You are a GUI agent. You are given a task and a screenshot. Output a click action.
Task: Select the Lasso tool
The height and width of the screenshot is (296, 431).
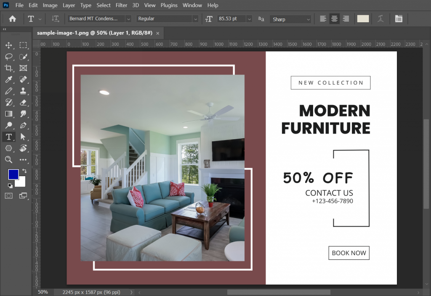coord(8,56)
